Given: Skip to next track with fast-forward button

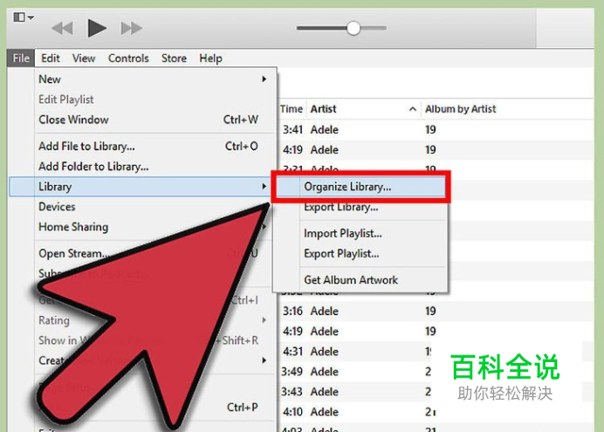Looking at the screenshot, I should point(131,28).
